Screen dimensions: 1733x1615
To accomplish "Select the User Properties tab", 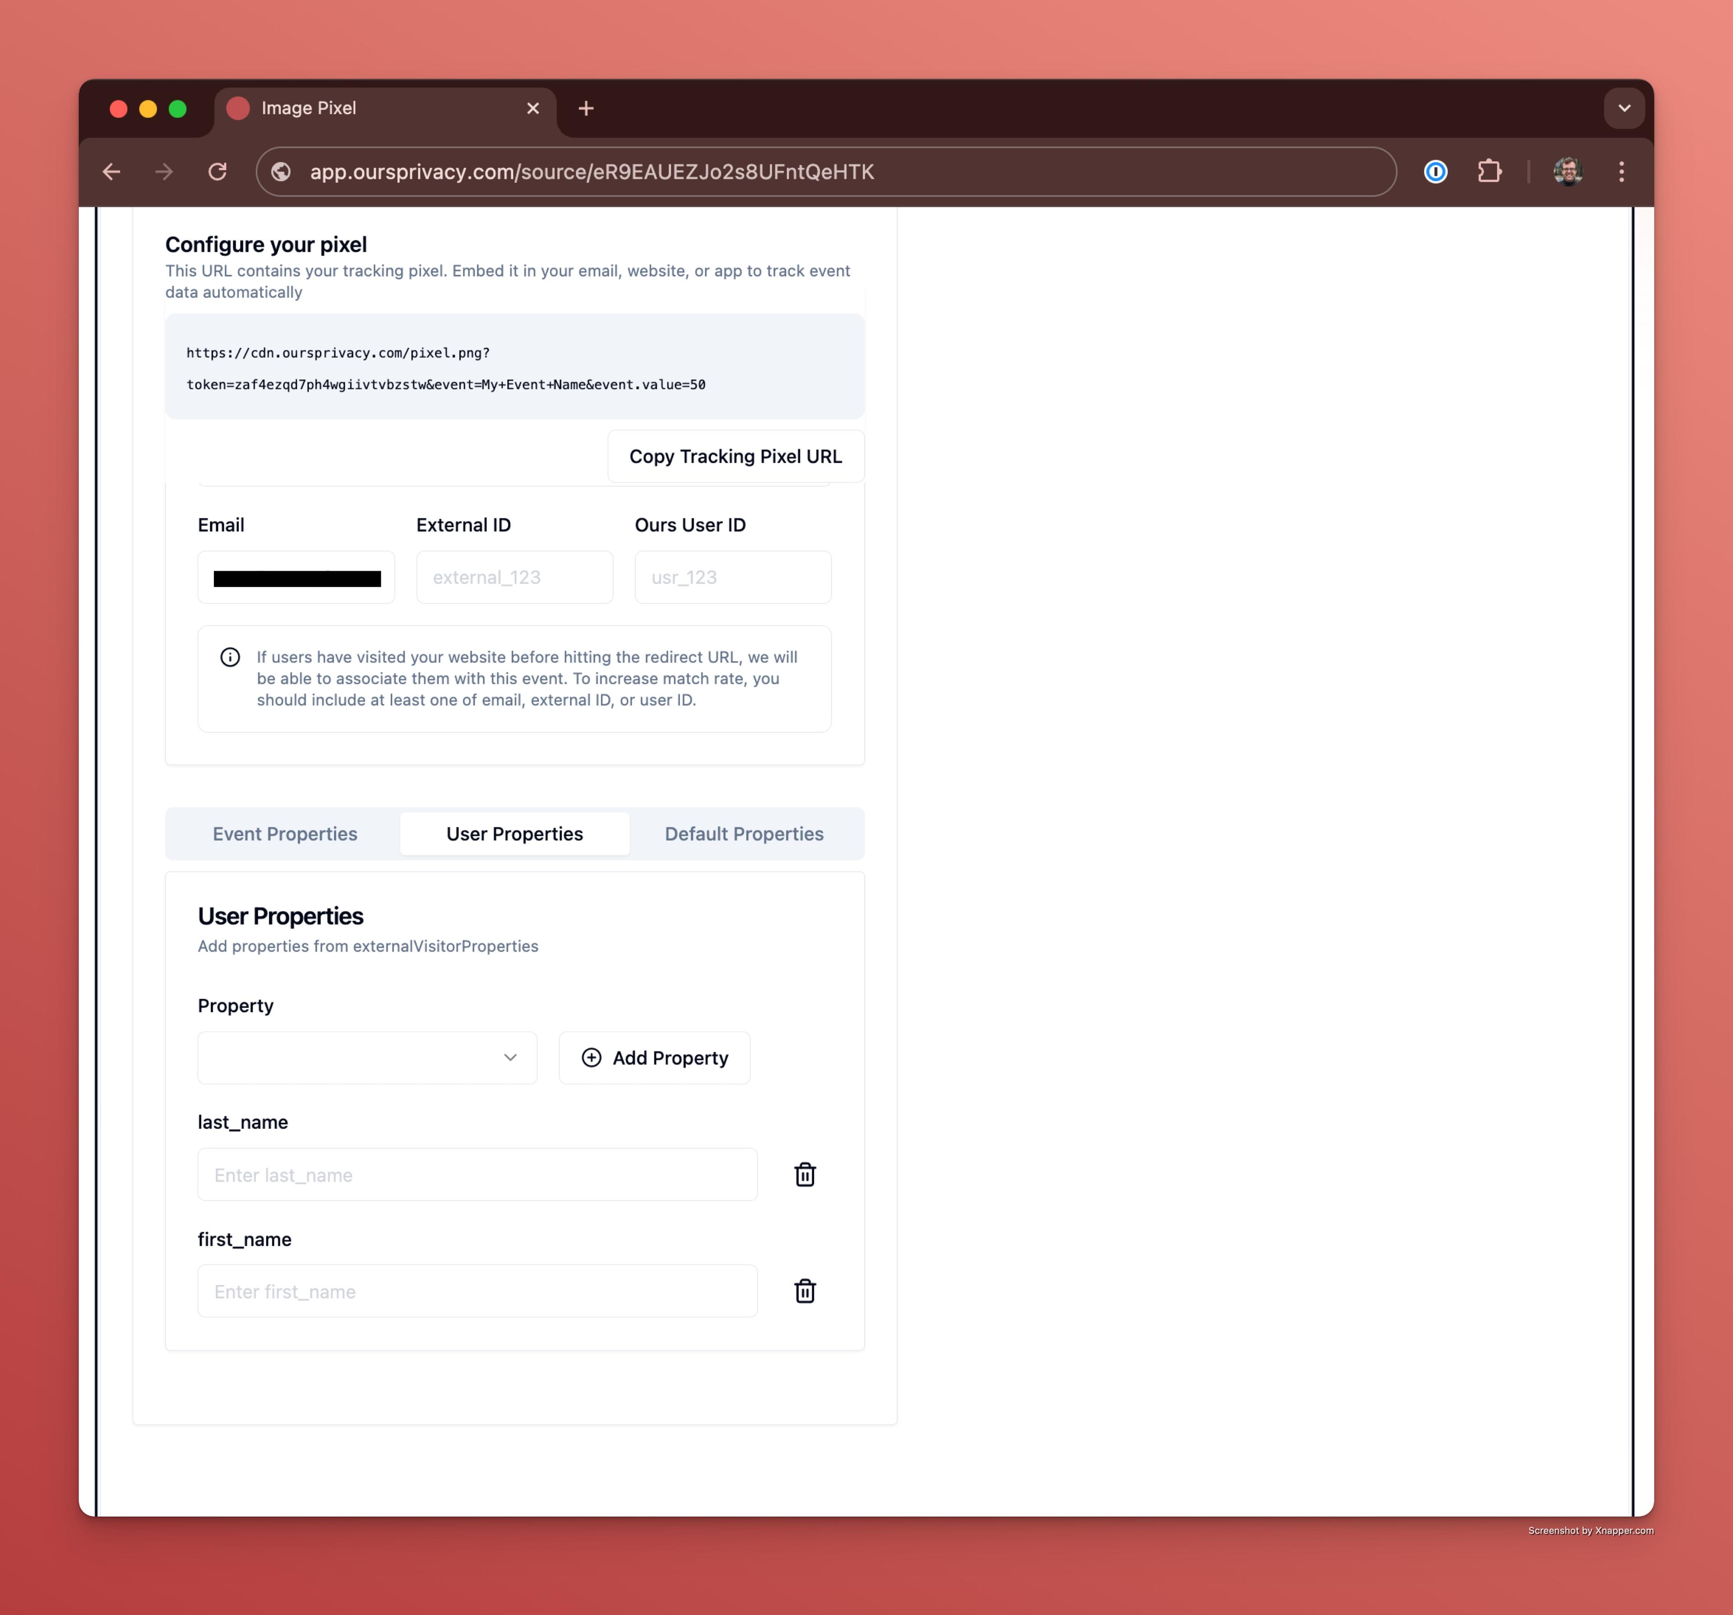I will [514, 834].
